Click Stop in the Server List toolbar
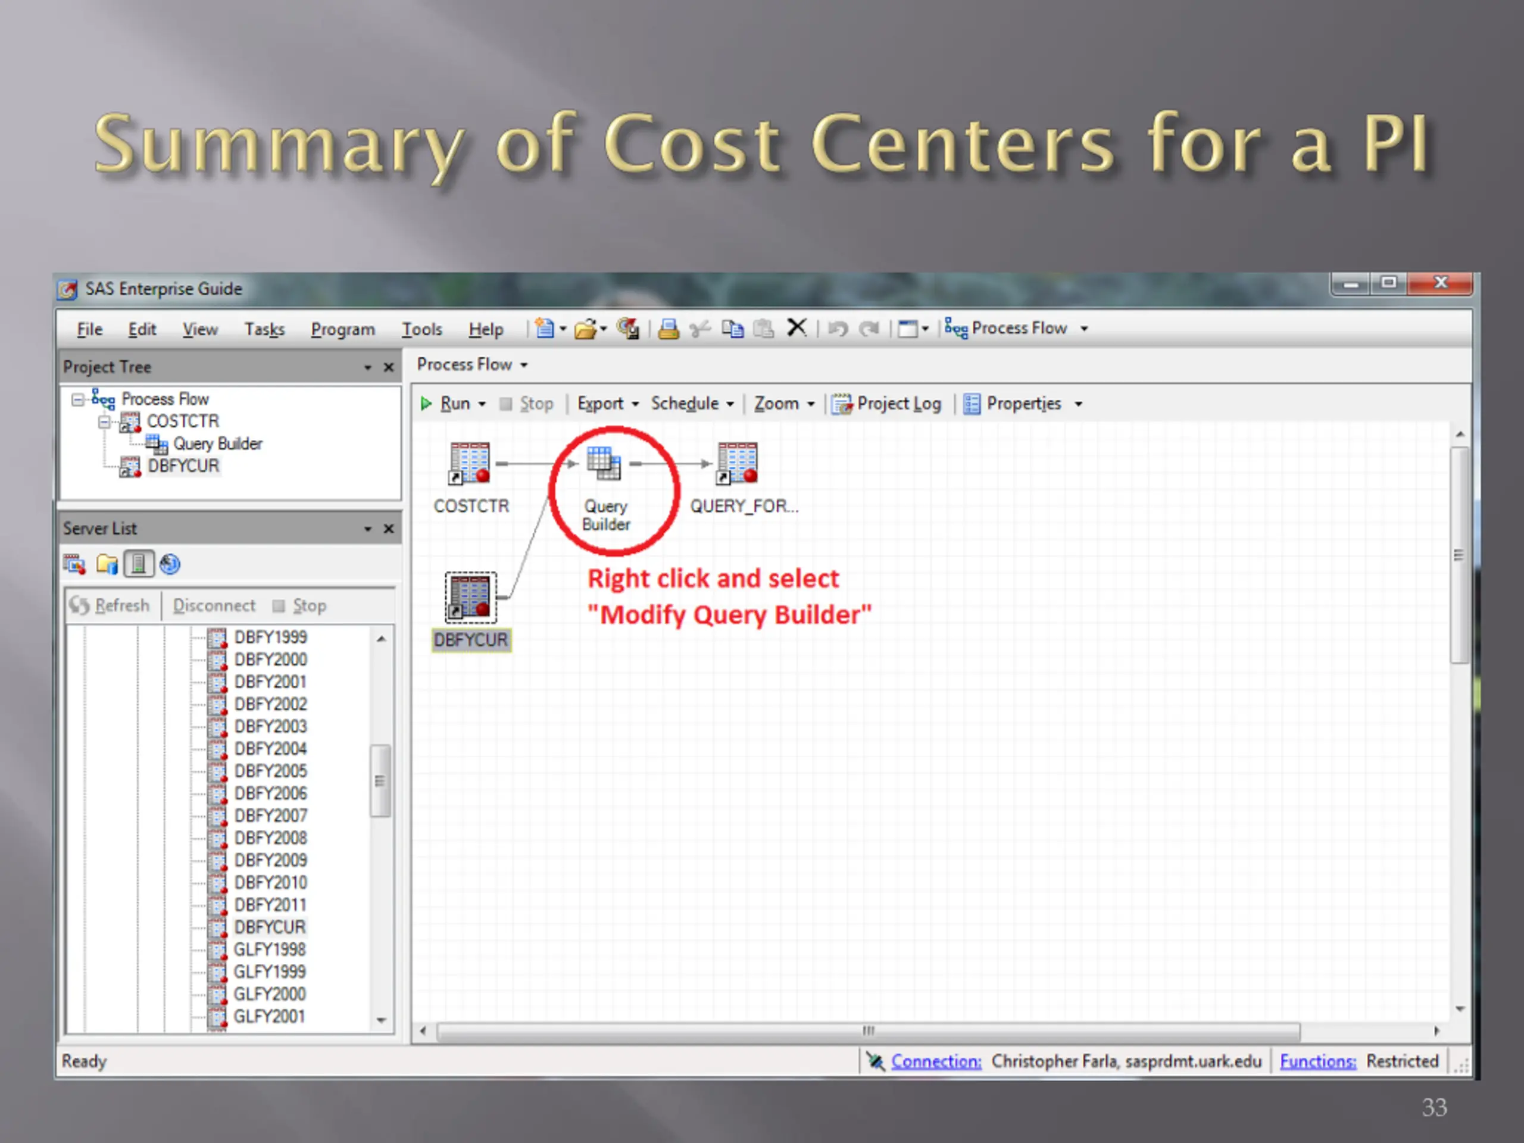1524x1143 pixels. 299,605
